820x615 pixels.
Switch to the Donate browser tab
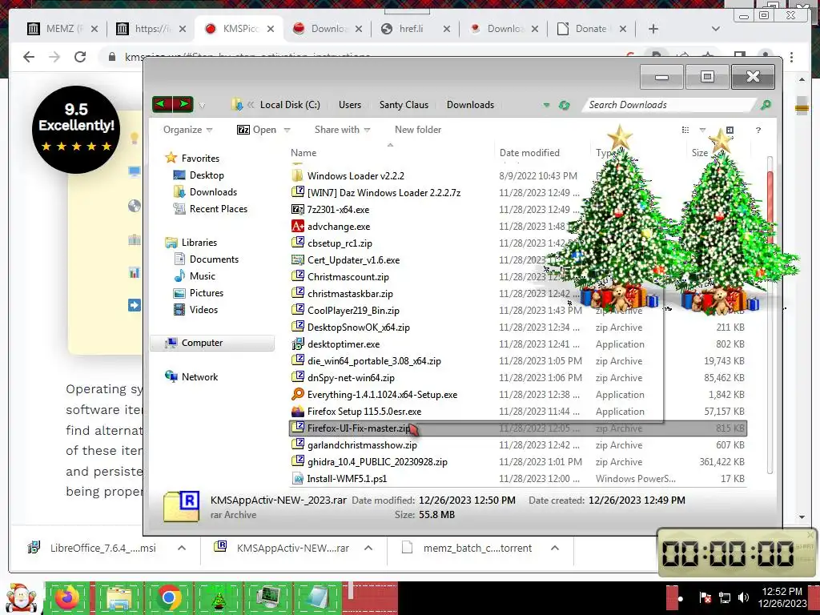point(592,28)
